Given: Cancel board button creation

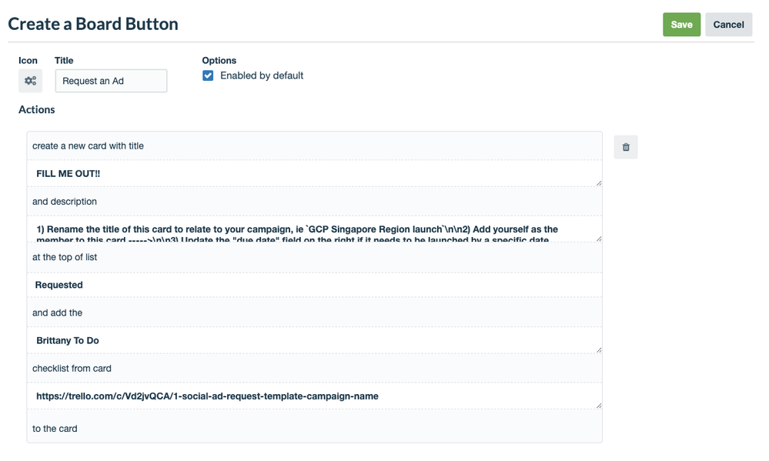Looking at the screenshot, I should click(728, 25).
